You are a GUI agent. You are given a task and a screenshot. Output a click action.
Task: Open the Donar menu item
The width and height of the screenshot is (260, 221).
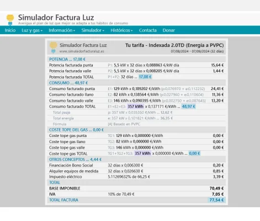click(x=168, y=30)
